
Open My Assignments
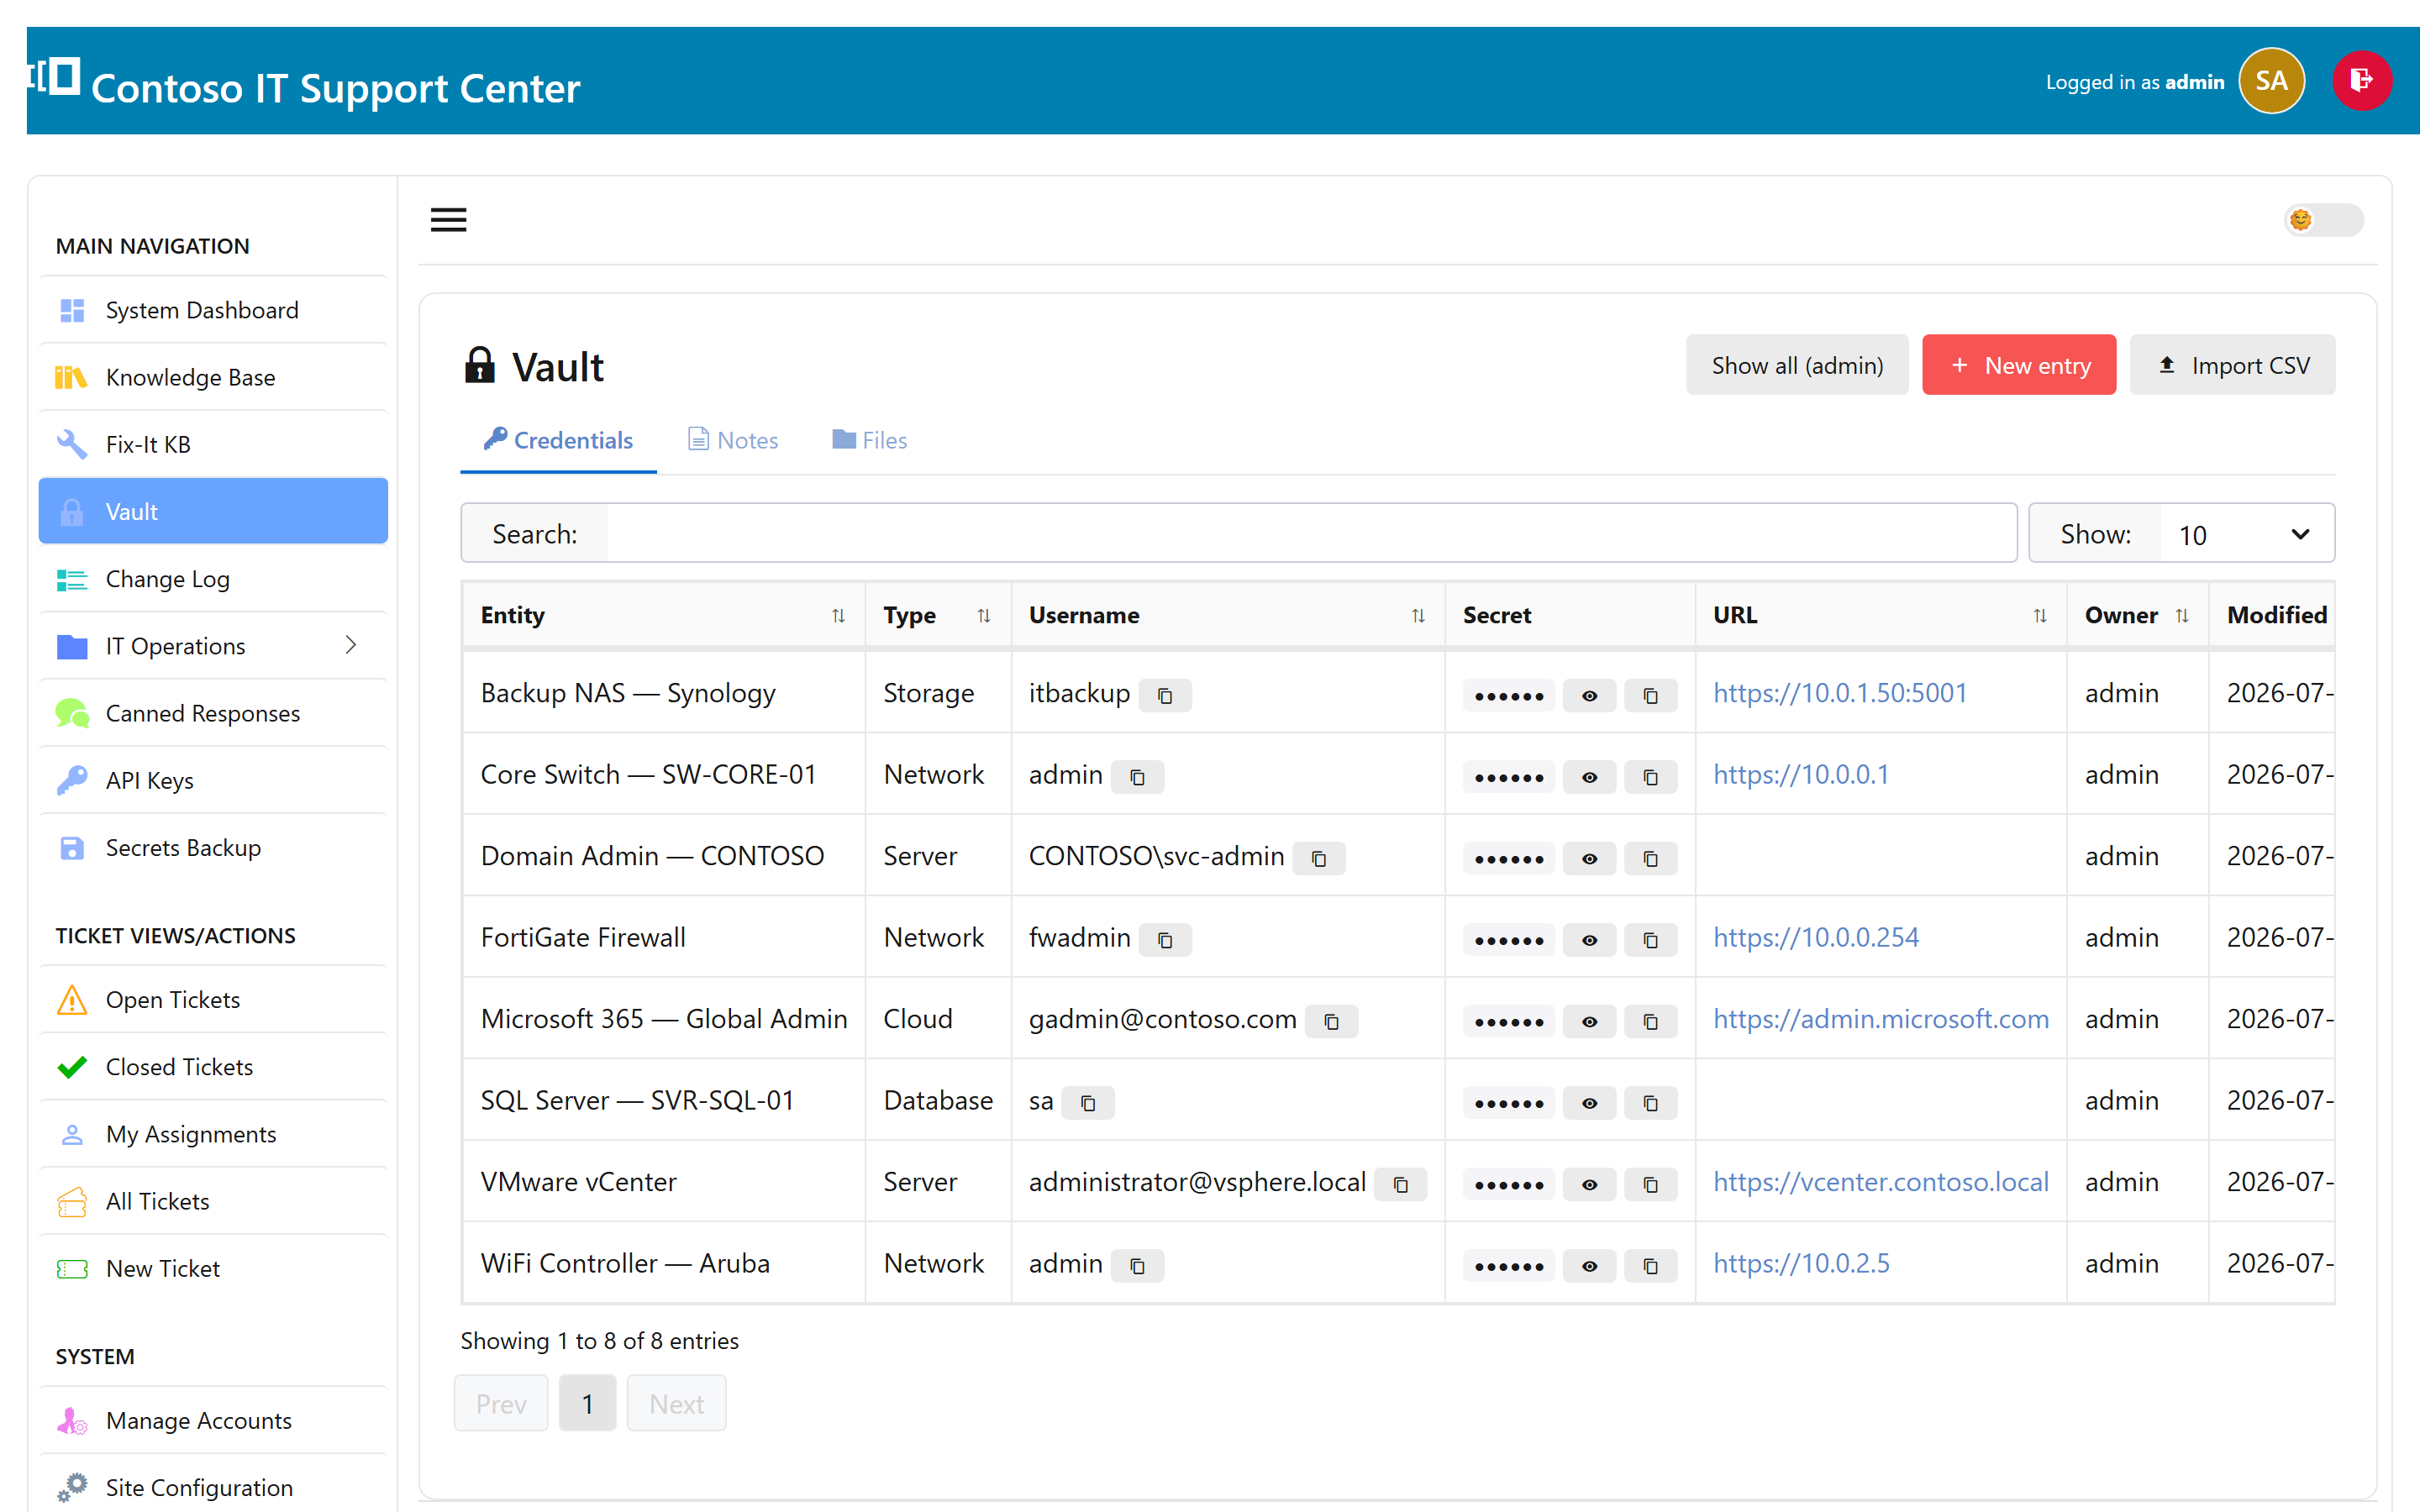[x=213, y=1133]
